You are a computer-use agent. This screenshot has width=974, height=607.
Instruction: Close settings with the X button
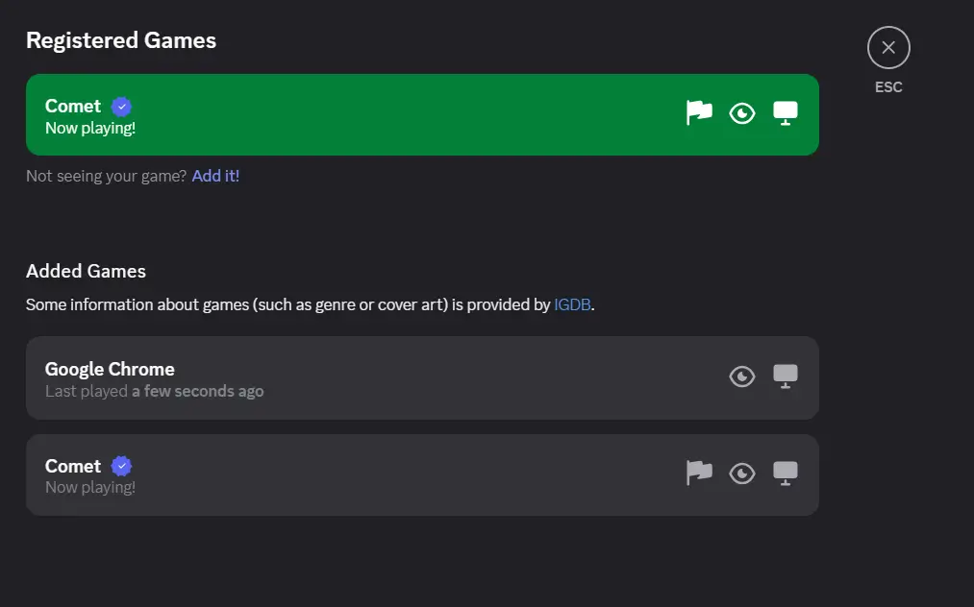click(888, 47)
